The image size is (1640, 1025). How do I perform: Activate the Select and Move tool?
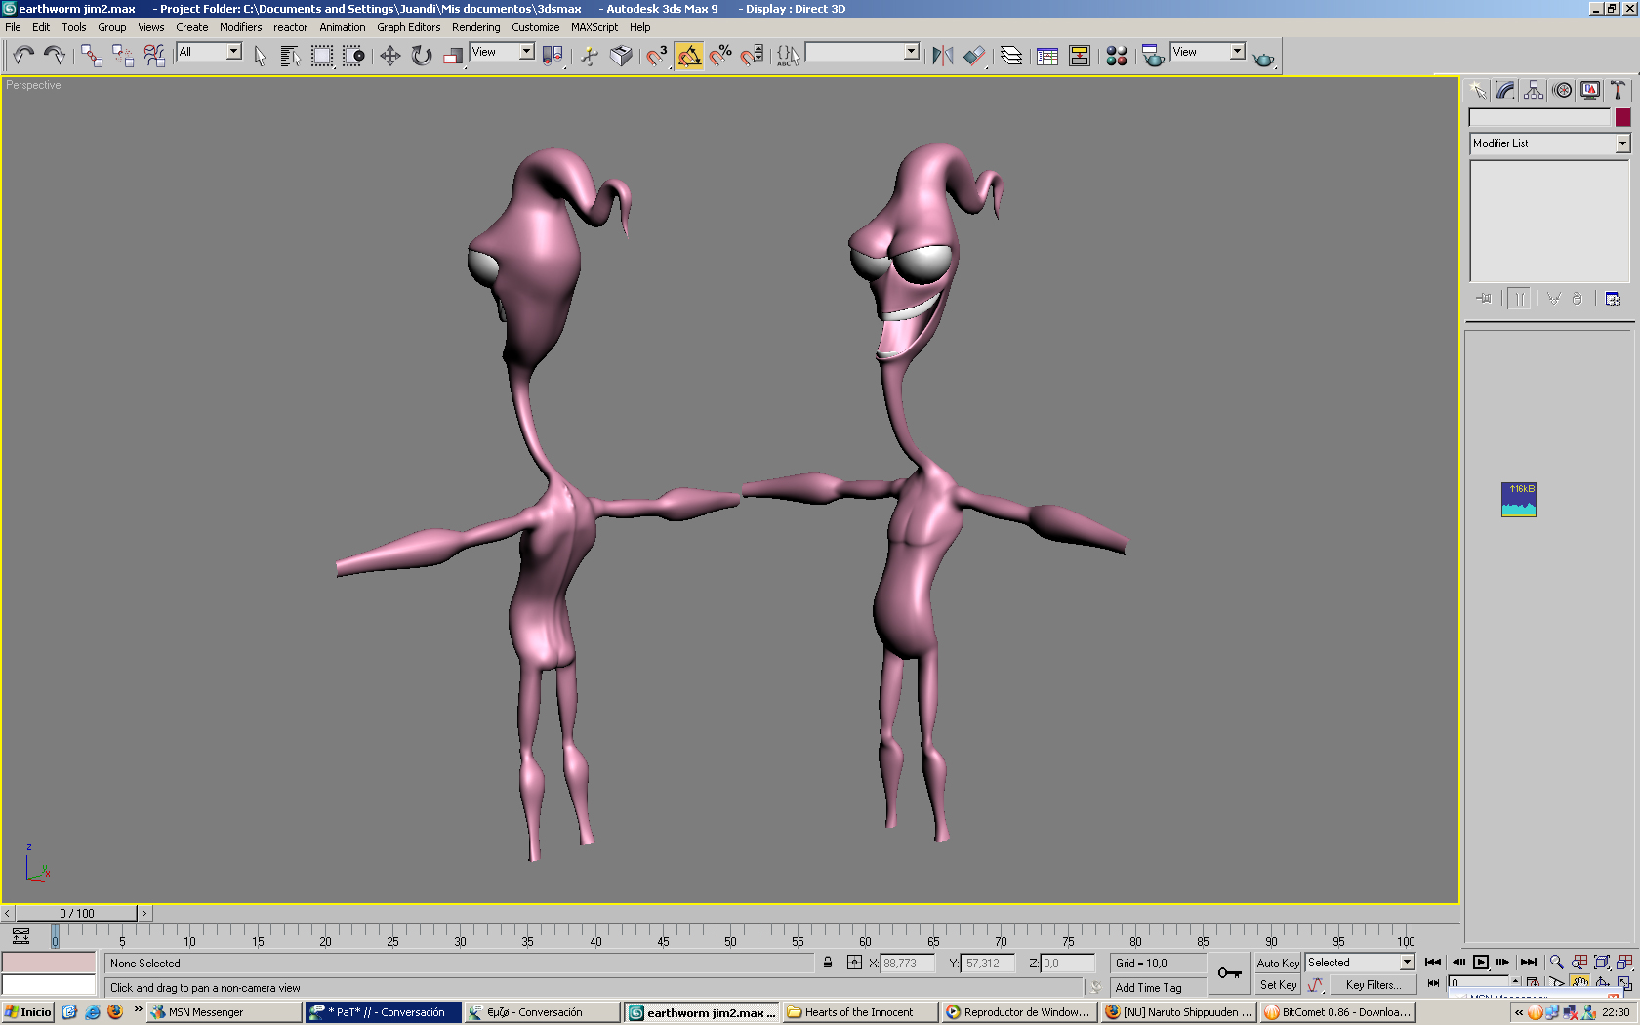click(x=390, y=56)
